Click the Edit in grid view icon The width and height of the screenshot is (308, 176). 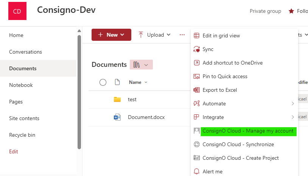196,36
